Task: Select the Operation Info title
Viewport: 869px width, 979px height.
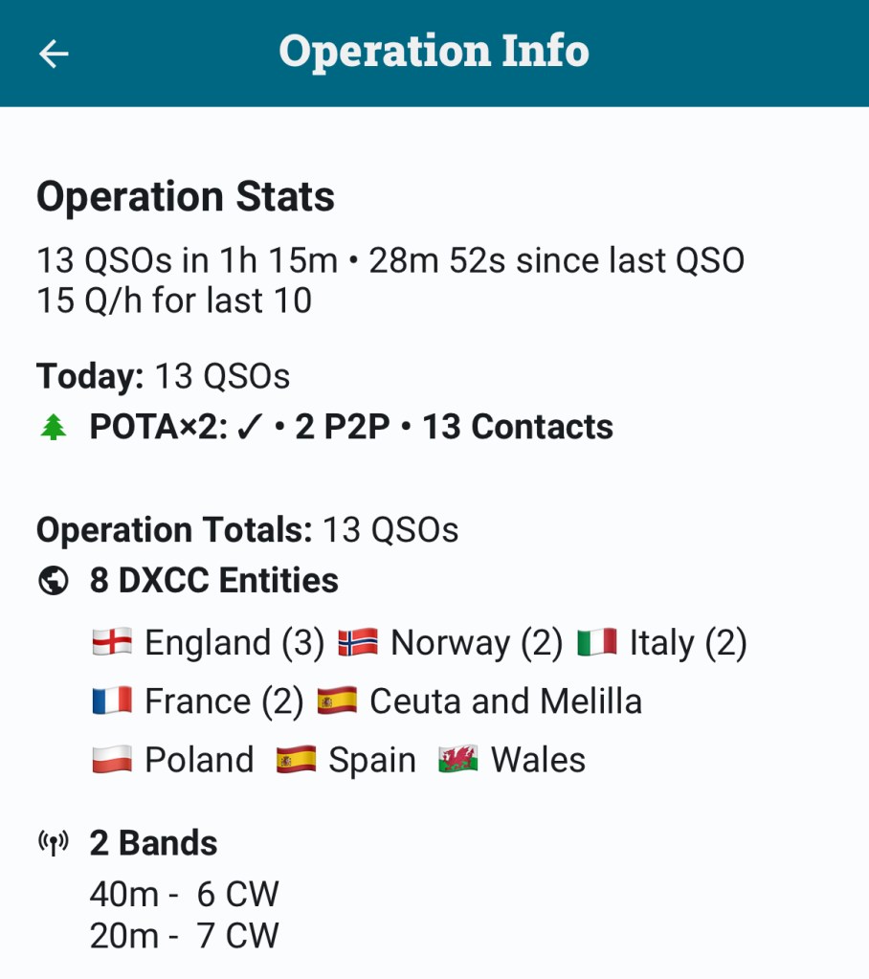Action: pyautogui.click(x=434, y=52)
